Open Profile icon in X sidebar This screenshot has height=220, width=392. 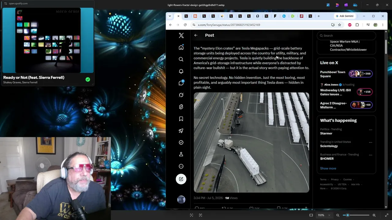coord(181,154)
